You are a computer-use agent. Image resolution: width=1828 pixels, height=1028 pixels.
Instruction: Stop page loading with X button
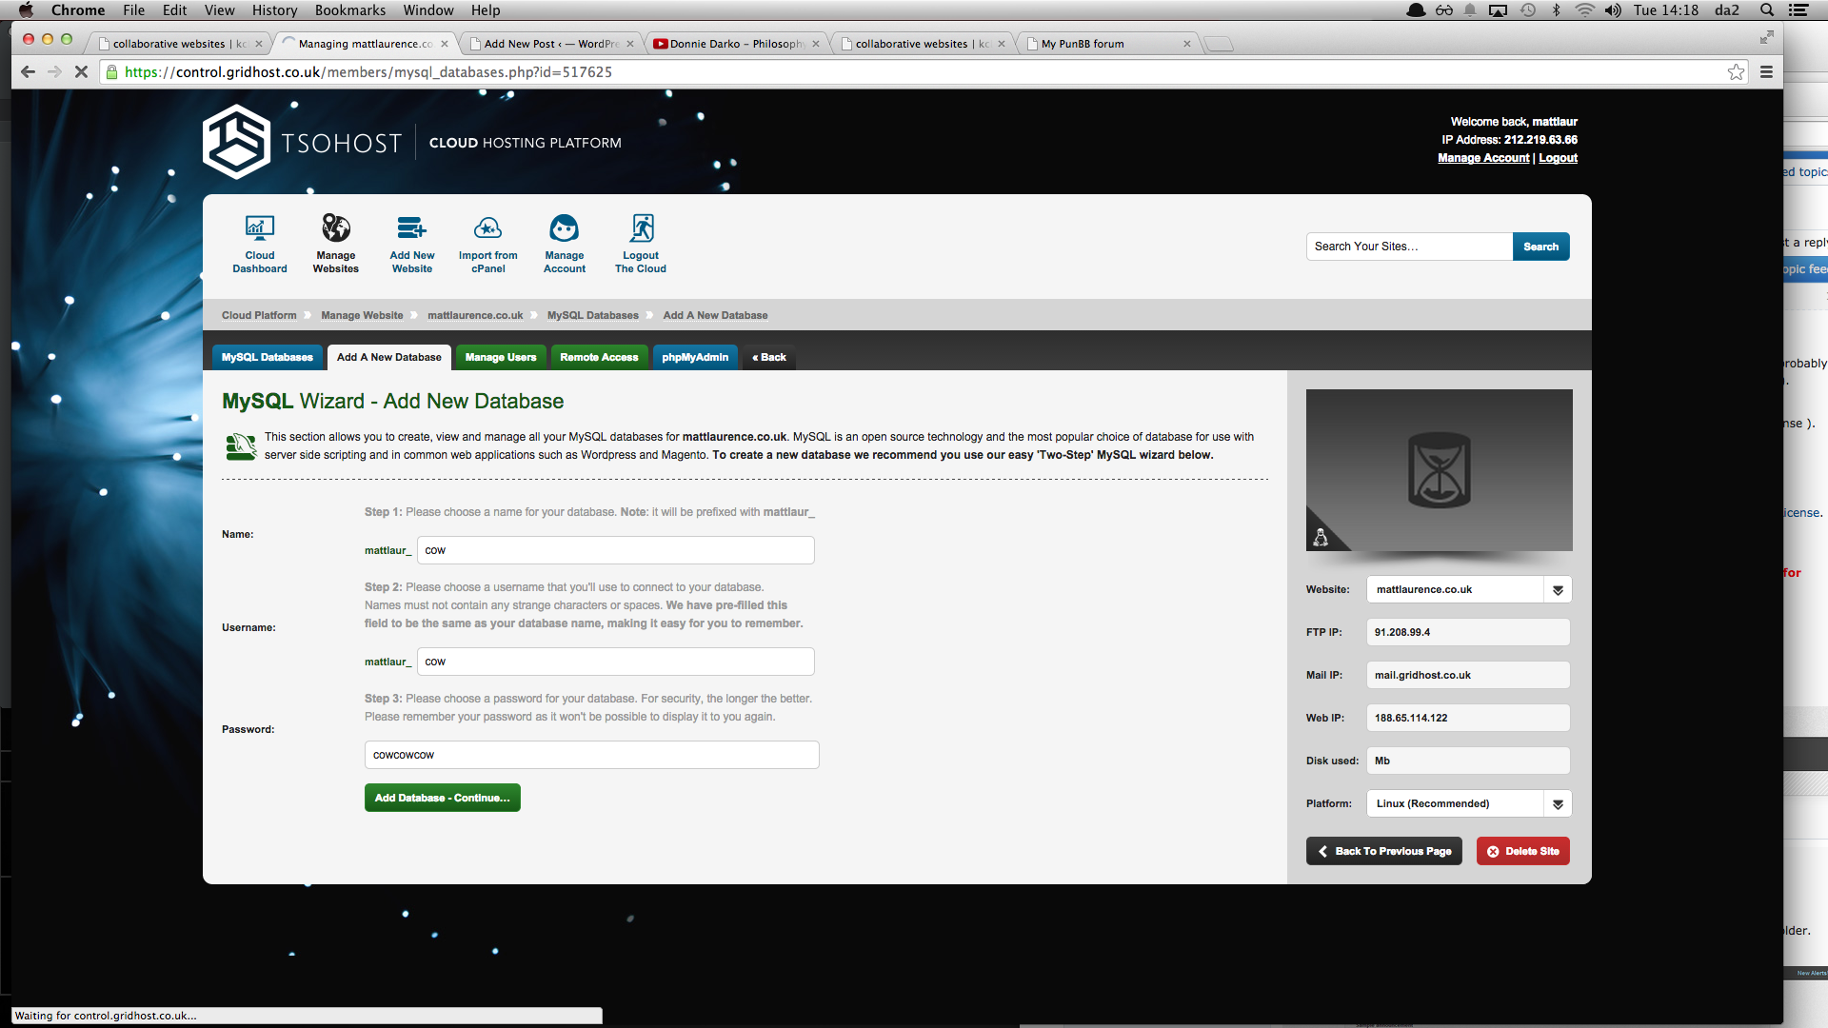coord(81,72)
